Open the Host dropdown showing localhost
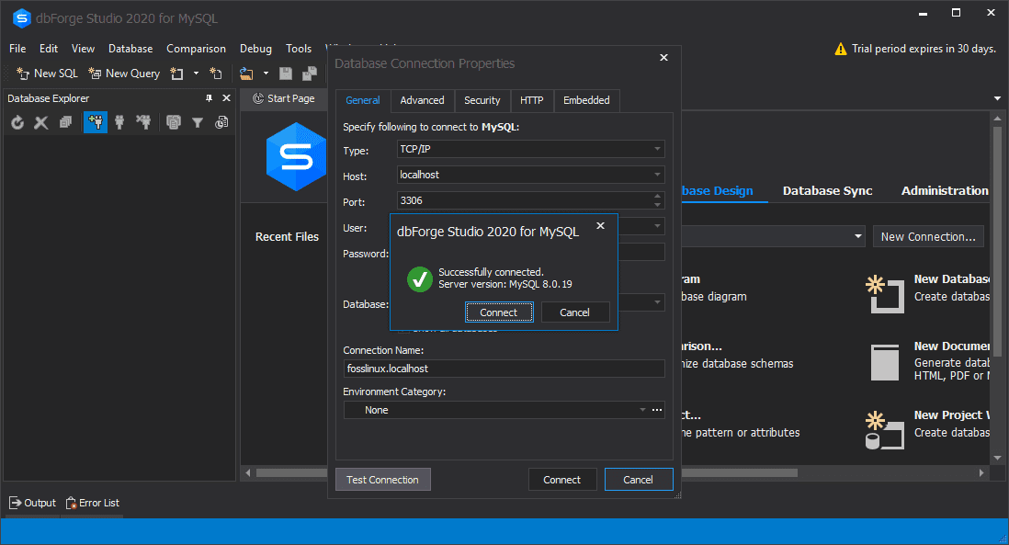This screenshot has height=545, width=1009. [x=658, y=174]
